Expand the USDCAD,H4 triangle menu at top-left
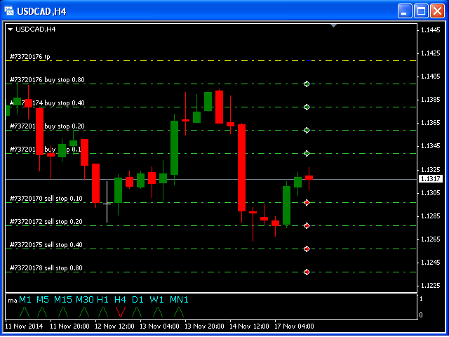Image resolution: width=449 pixels, height=337 pixels. click(x=11, y=29)
